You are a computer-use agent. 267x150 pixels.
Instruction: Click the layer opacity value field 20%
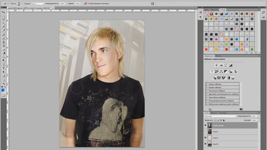click(254, 116)
